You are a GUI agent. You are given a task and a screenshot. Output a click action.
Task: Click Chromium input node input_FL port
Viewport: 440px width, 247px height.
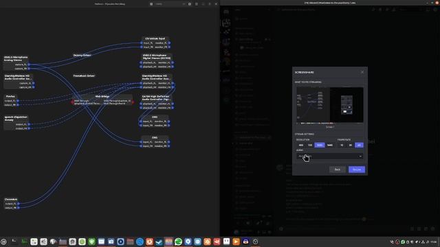[x=142, y=43]
